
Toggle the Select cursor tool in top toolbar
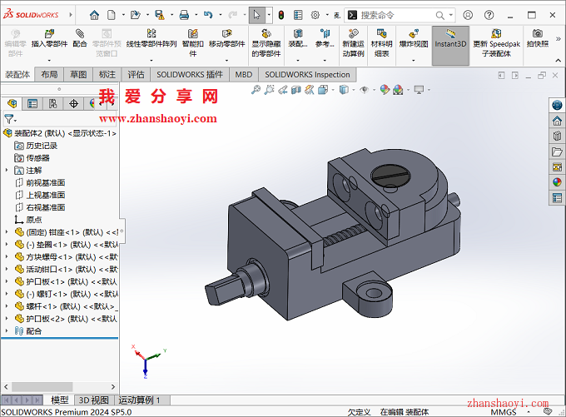257,14
